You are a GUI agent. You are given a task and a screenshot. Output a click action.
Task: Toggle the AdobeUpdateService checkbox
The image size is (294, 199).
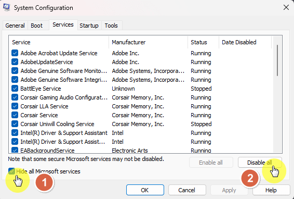pos(15,62)
